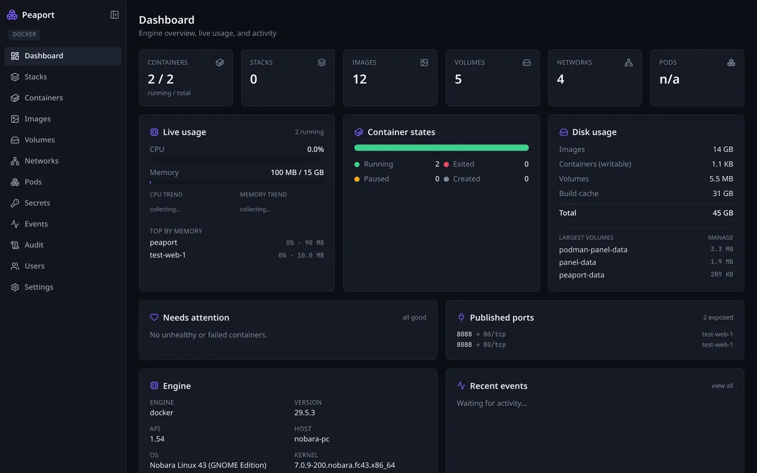The height and width of the screenshot is (473, 757).
Task: Open the Networks 4 summary card
Action: (595, 78)
